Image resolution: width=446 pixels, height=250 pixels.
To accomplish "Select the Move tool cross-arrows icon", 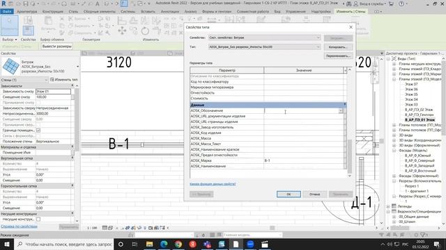I will coord(122,31).
